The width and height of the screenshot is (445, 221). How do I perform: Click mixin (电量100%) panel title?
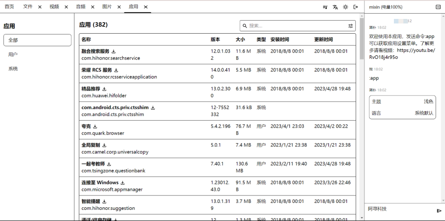coord(386,7)
